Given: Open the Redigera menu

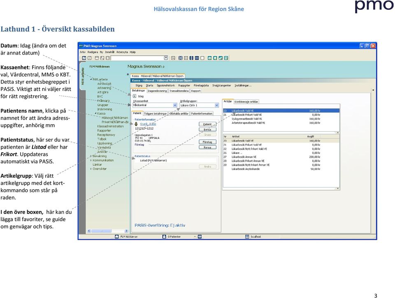Looking at the screenshot, I should pos(93,52).
